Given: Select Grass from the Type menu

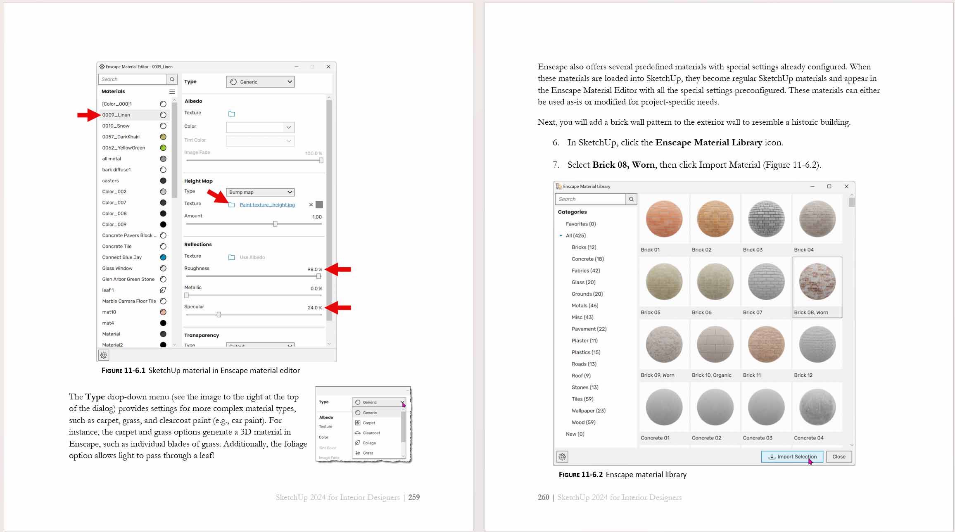Looking at the screenshot, I should [x=367, y=453].
